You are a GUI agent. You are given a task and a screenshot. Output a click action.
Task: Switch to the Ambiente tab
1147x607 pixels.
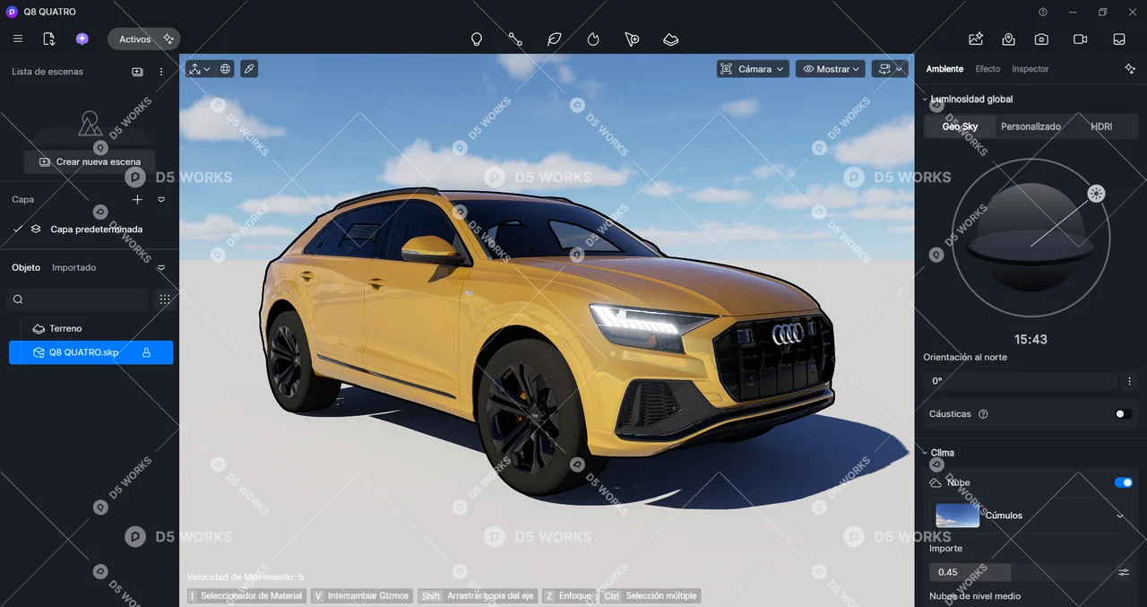(944, 69)
